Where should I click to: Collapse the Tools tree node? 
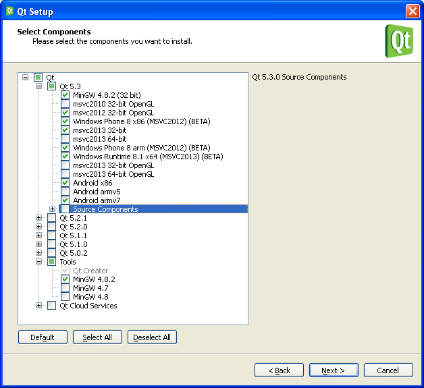[x=38, y=262]
